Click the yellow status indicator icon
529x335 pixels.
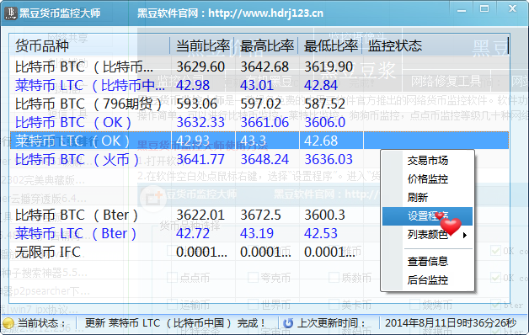(8, 323)
